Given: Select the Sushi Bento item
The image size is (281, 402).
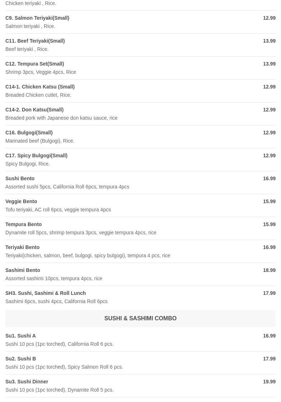Looking at the screenshot, I should [20, 178].
